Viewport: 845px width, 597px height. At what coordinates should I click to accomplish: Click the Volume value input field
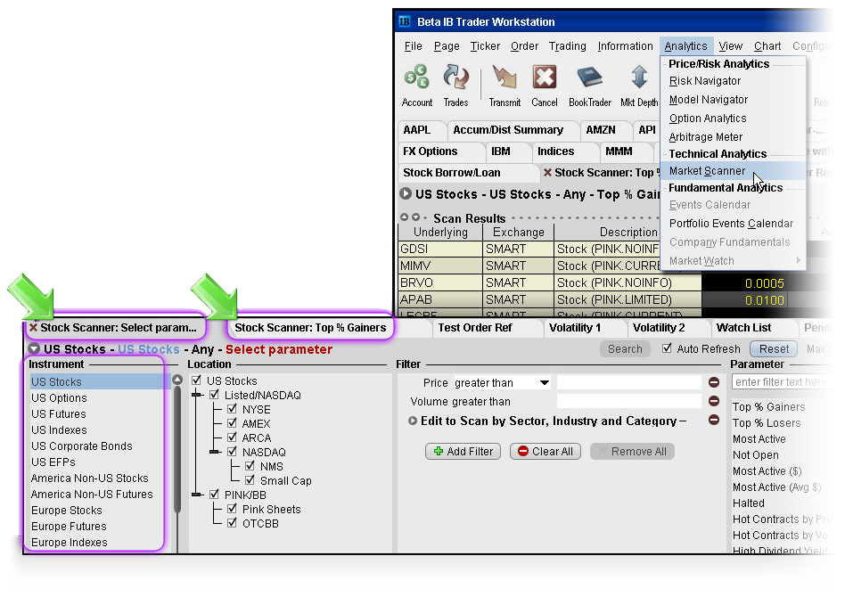[x=629, y=401]
